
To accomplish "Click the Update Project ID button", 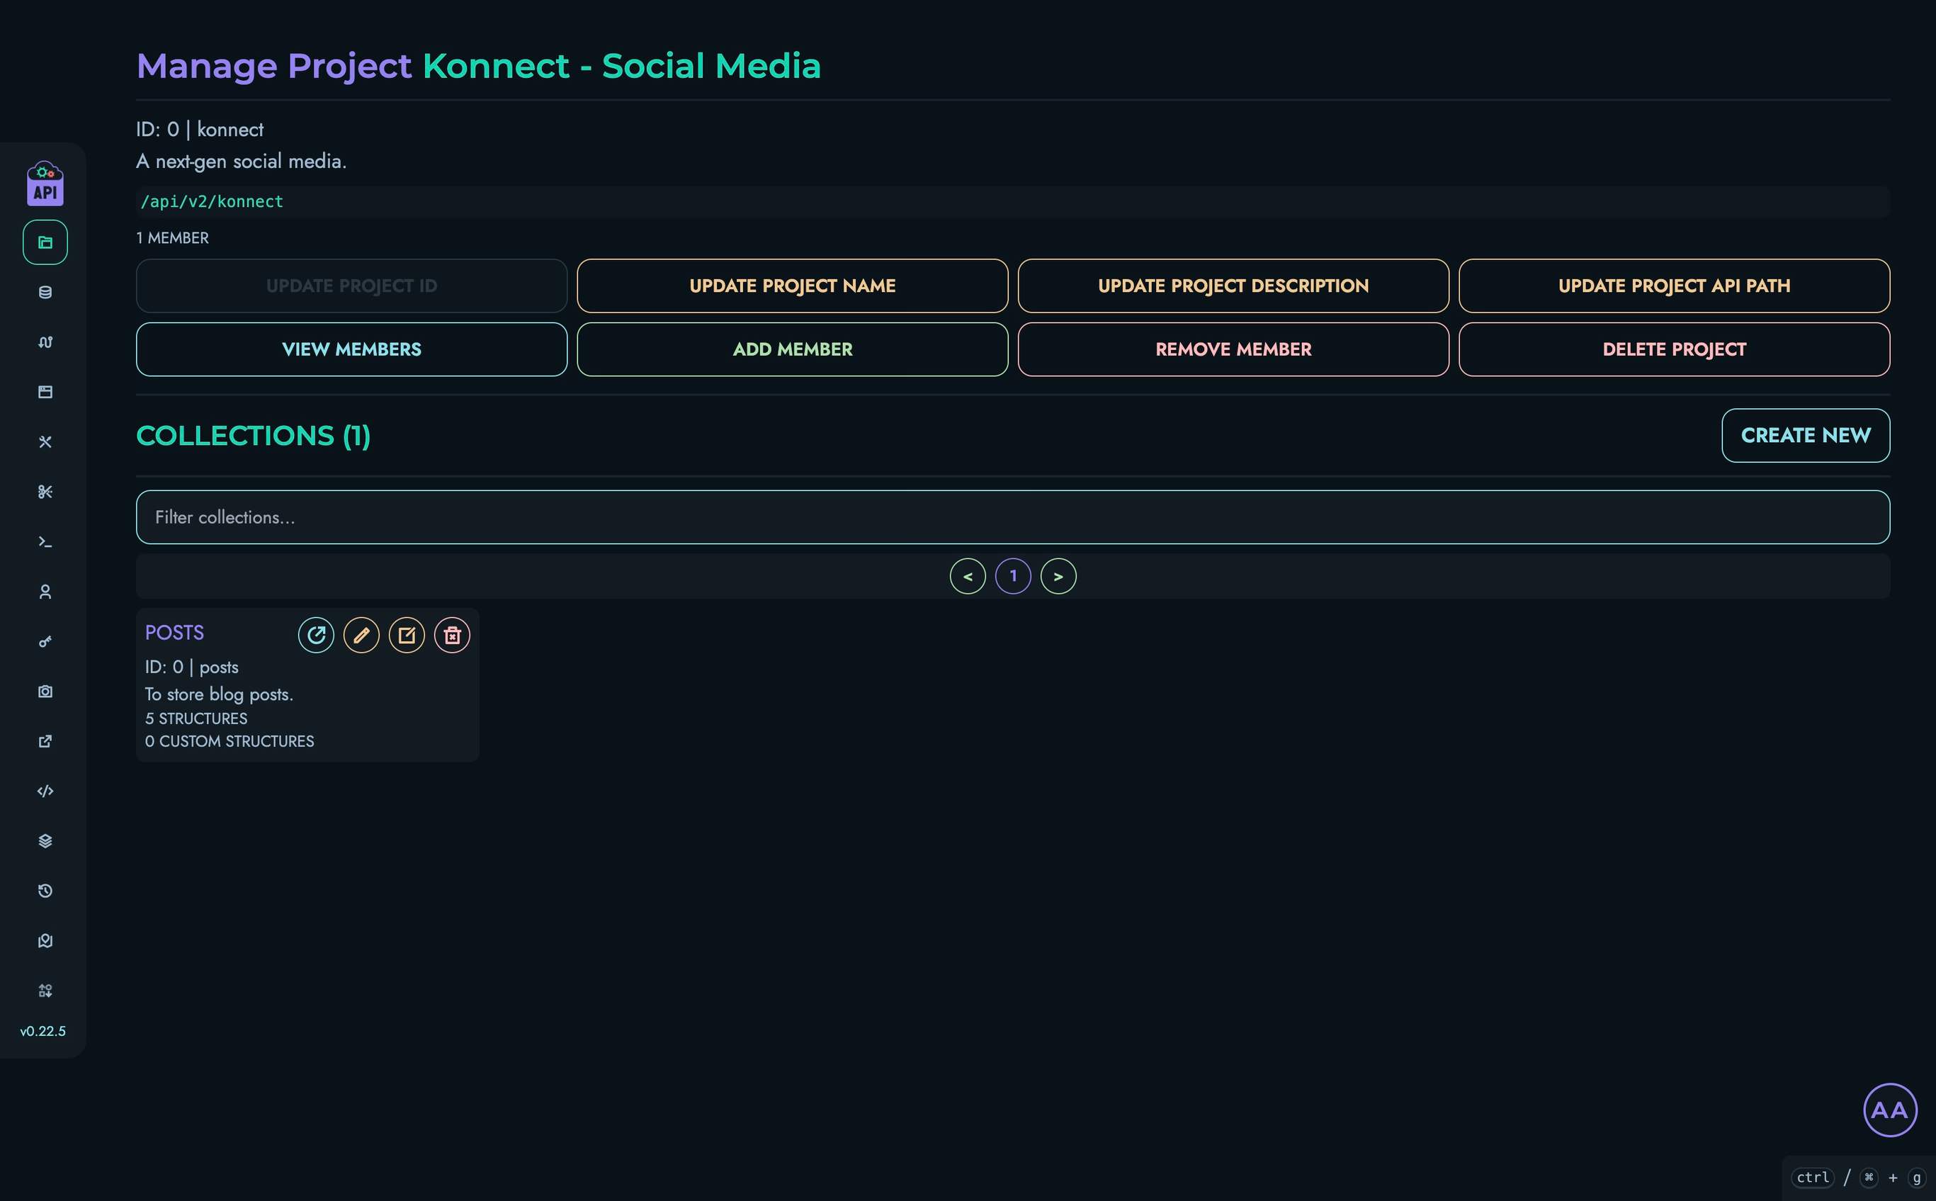I will point(352,286).
